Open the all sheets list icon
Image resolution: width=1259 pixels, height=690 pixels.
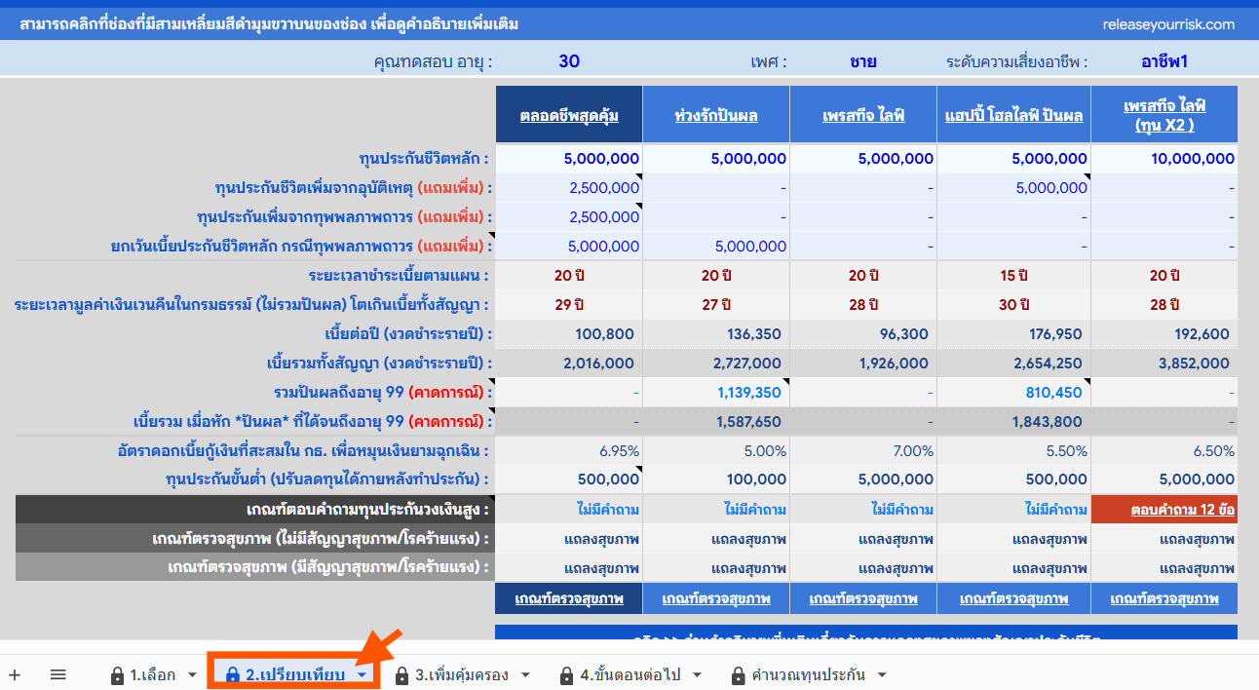tap(57, 674)
